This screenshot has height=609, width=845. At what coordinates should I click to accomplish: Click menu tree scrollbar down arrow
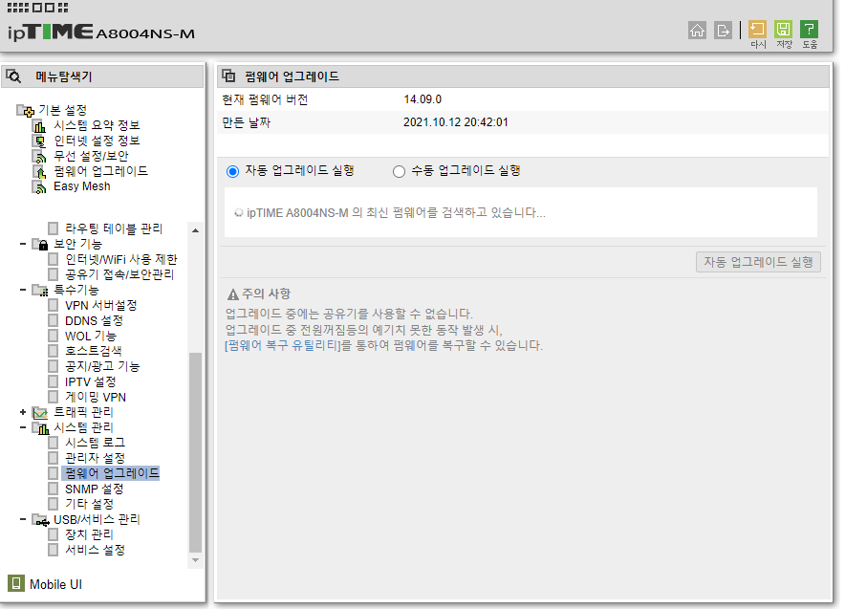(196, 560)
